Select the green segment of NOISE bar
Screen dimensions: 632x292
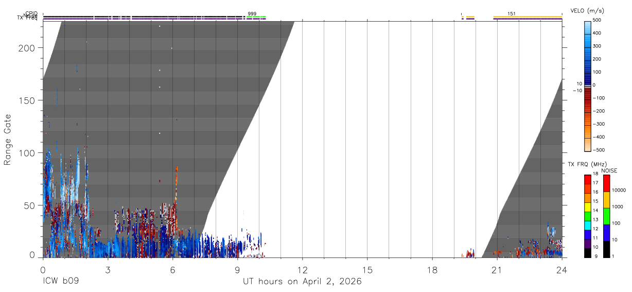coord(606,216)
